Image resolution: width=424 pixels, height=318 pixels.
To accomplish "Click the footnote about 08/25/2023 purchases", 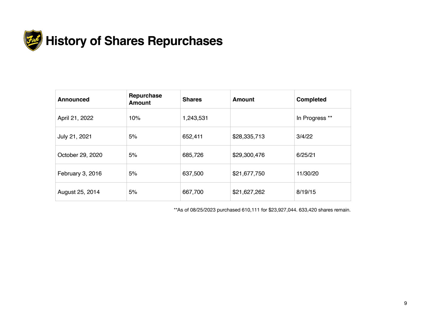I will 262,210.
